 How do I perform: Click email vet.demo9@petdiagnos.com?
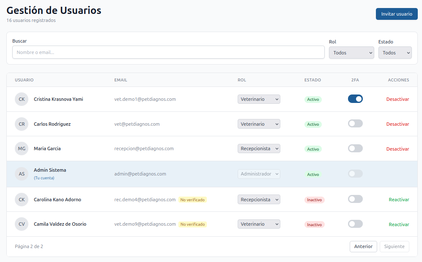coord(145,224)
